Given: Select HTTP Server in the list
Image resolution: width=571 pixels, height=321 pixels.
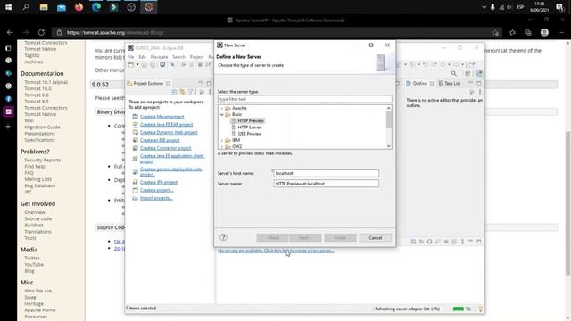Looking at the screenshot, I should (249, 128).
